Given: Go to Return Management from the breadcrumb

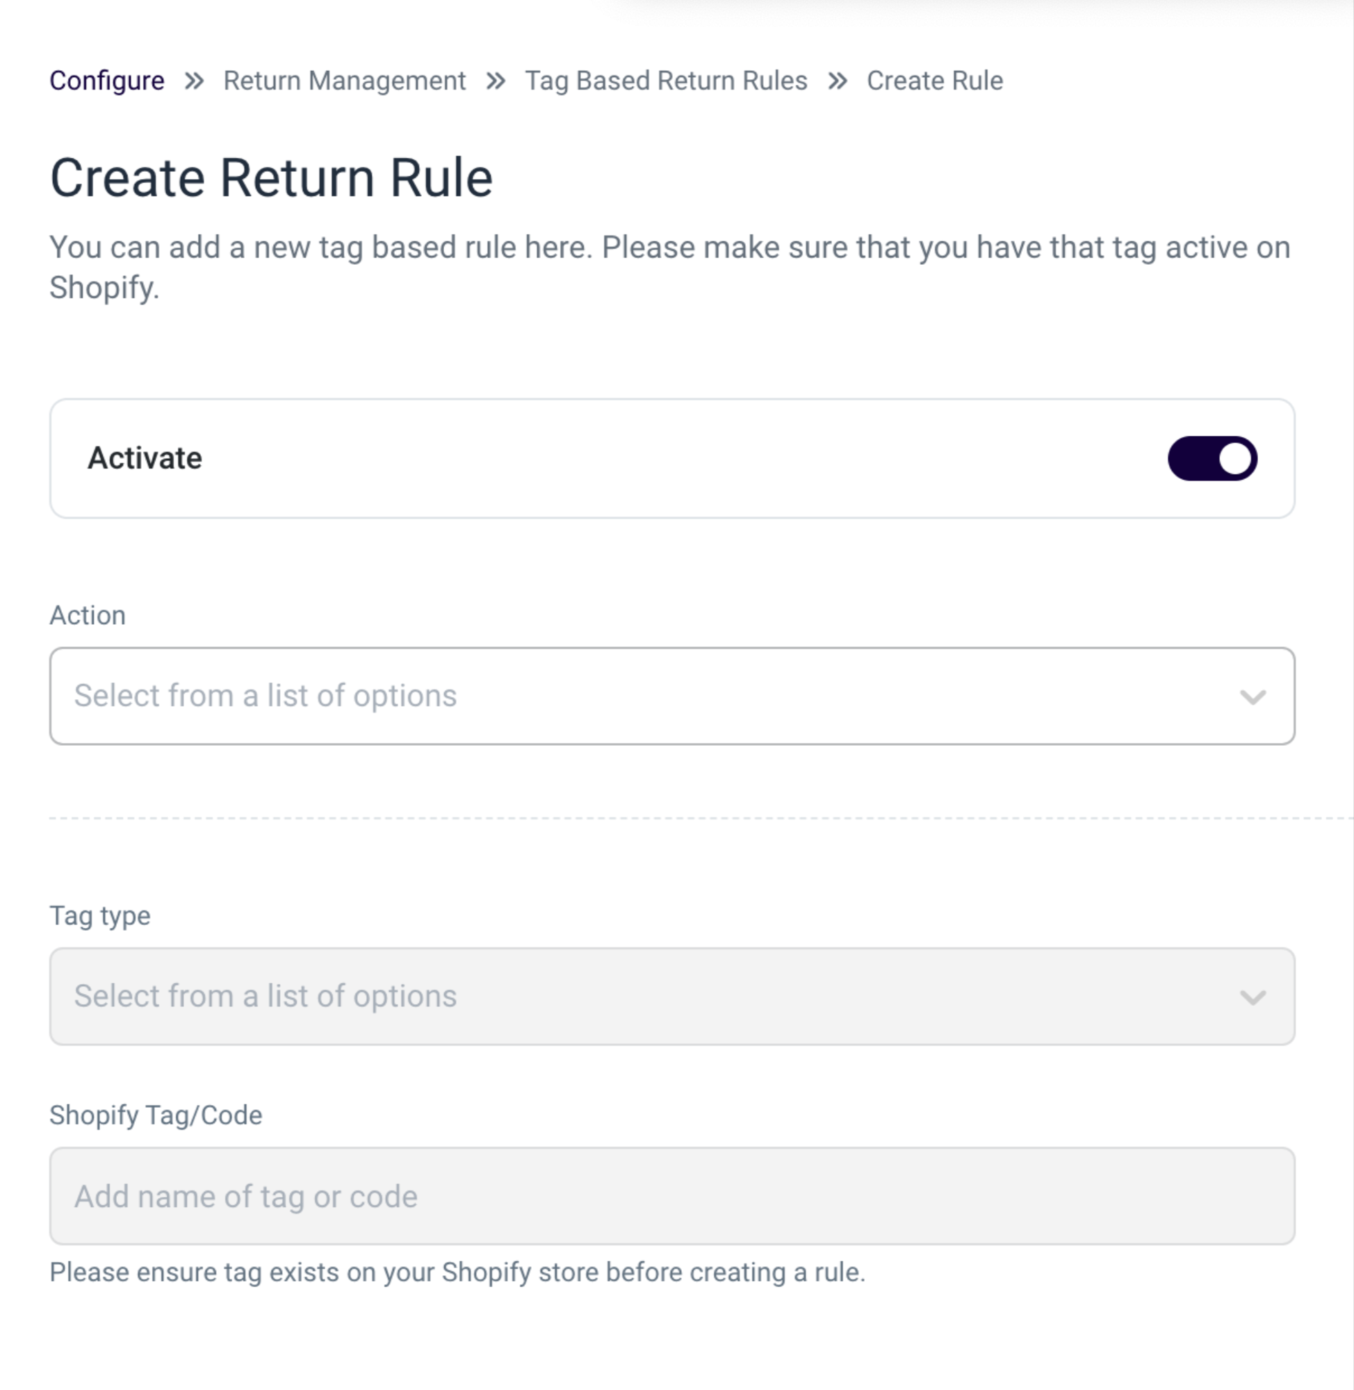Looking at the screenshot, I should (x=343, y=81).
